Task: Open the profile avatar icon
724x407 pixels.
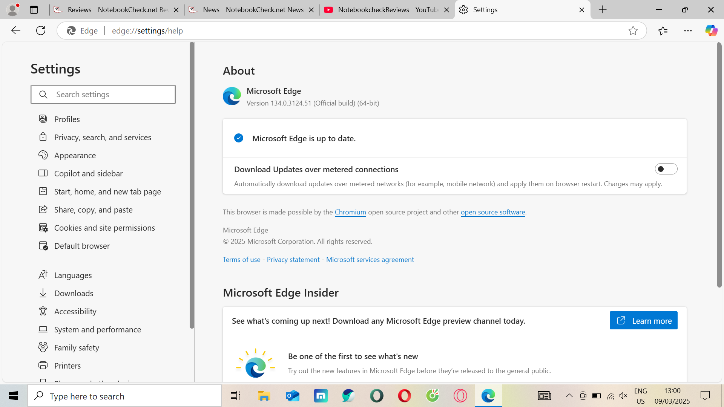Action: click(13, 10)
